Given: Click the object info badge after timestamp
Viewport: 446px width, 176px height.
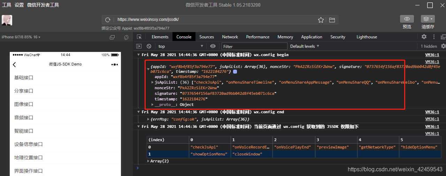Looking at the screenshot, I should [x=235, y=71].
